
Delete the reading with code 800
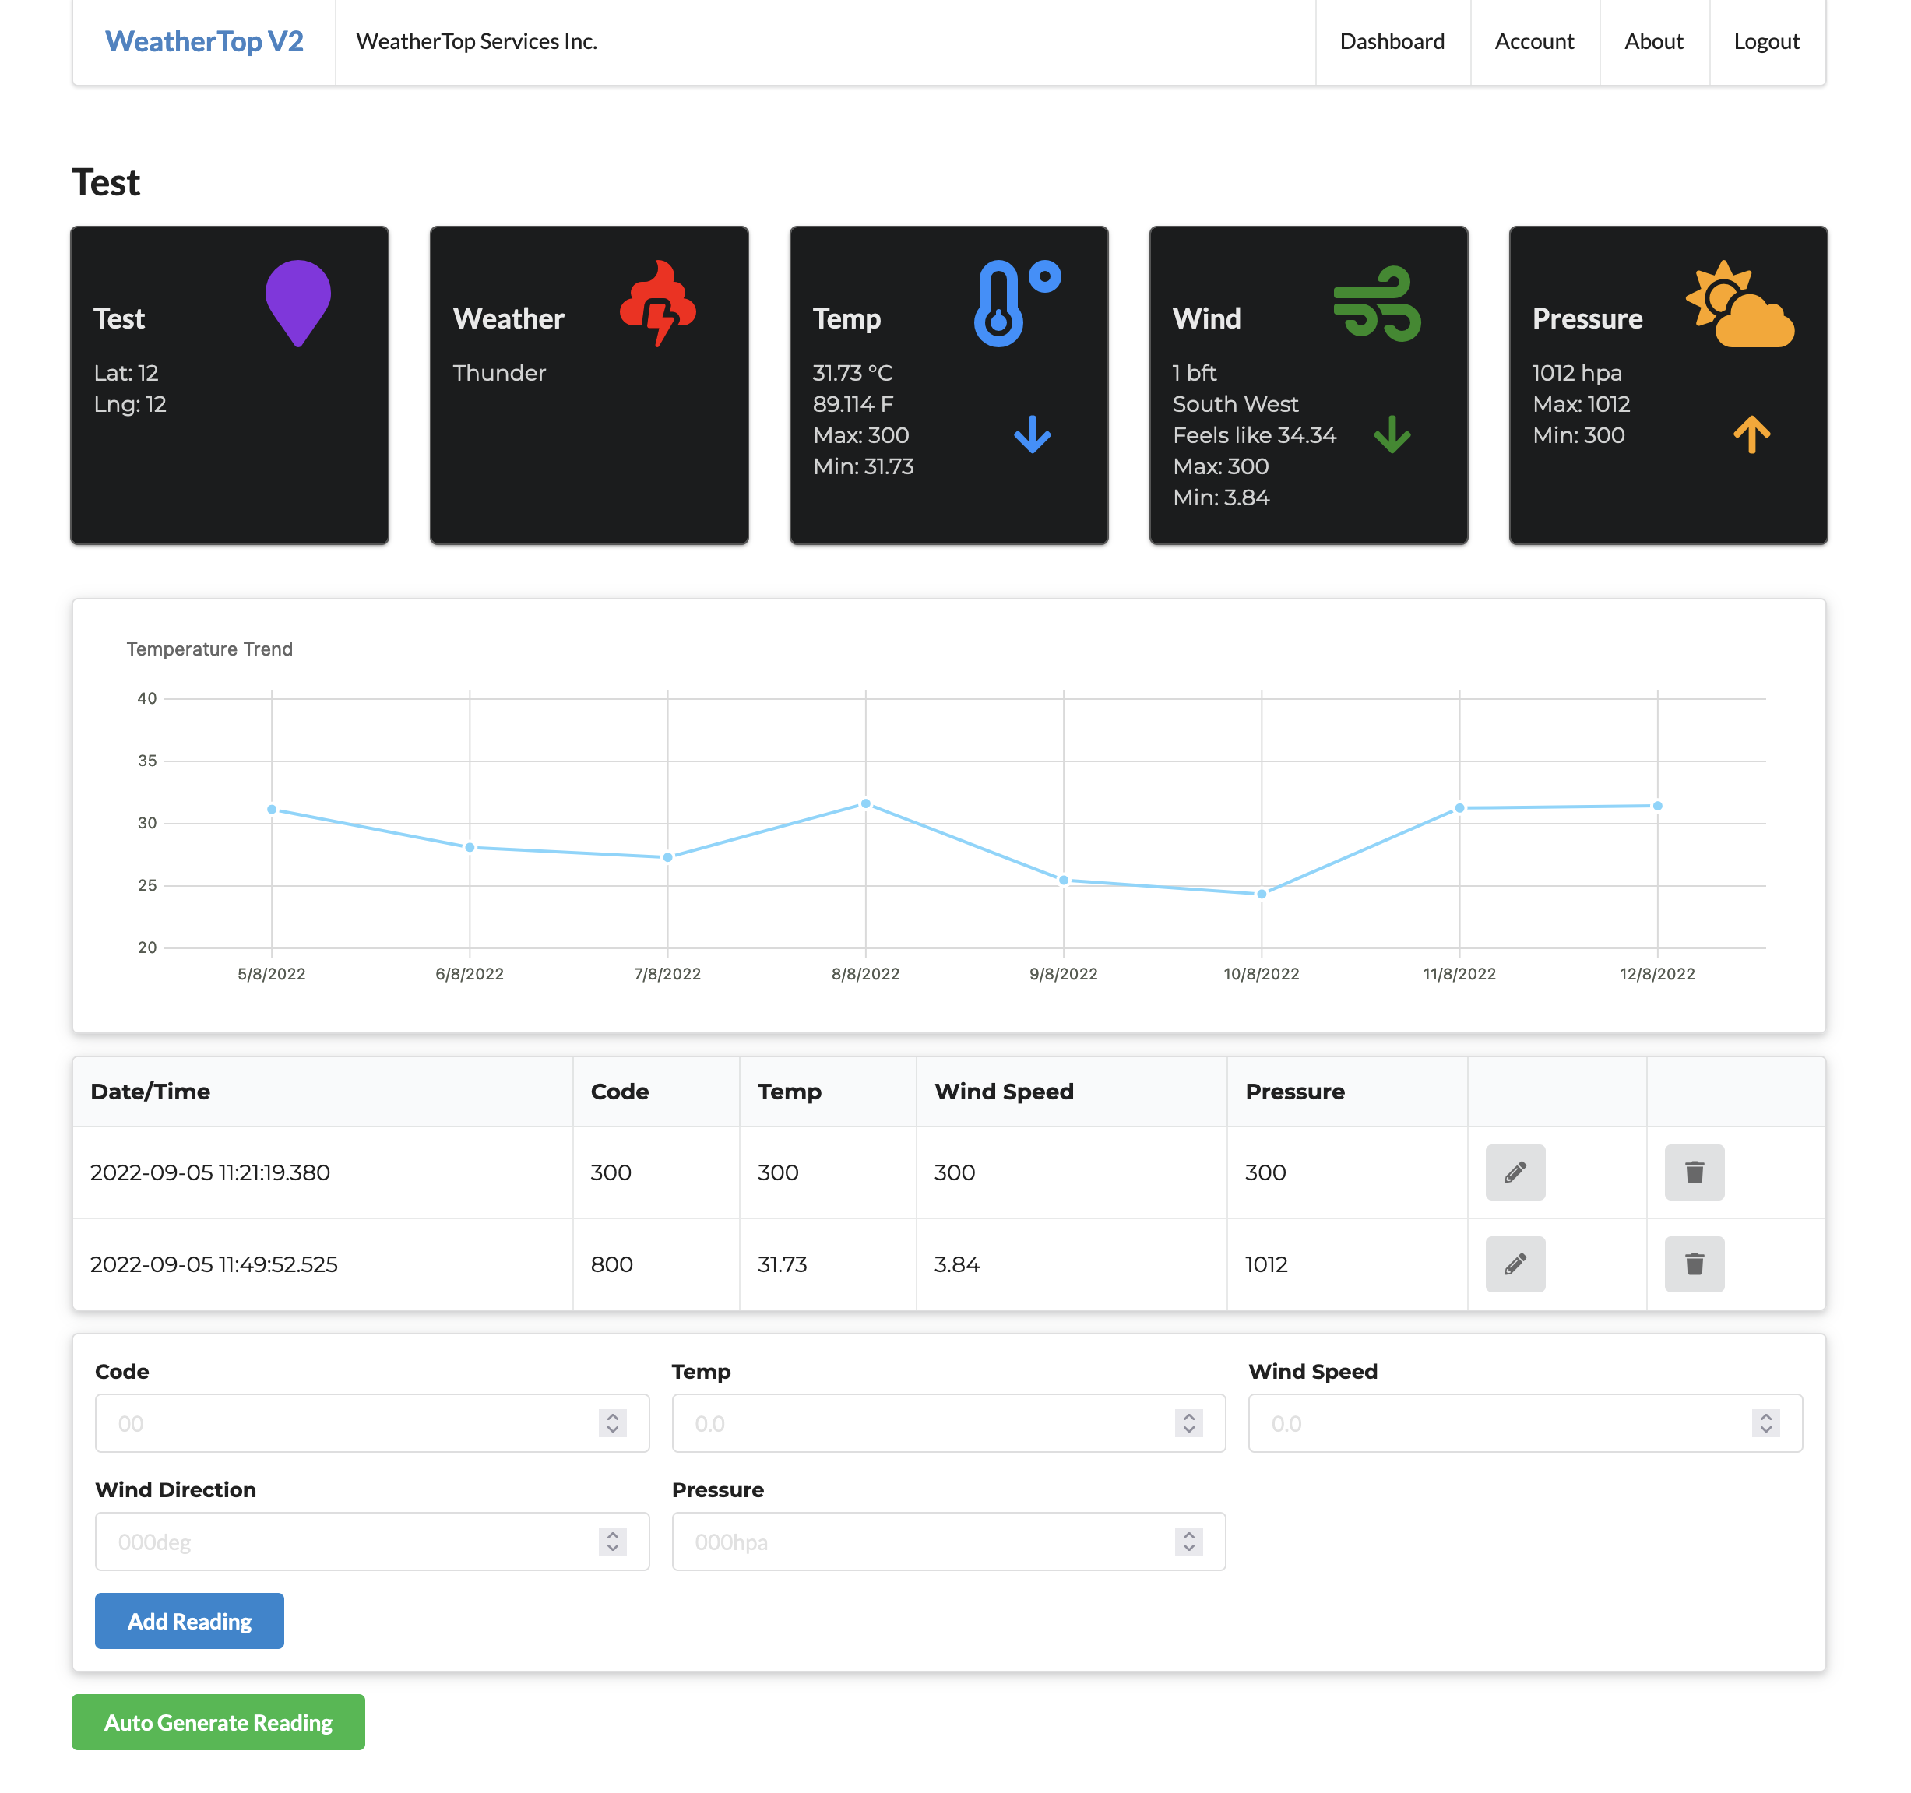(x=1694, y=1264)
